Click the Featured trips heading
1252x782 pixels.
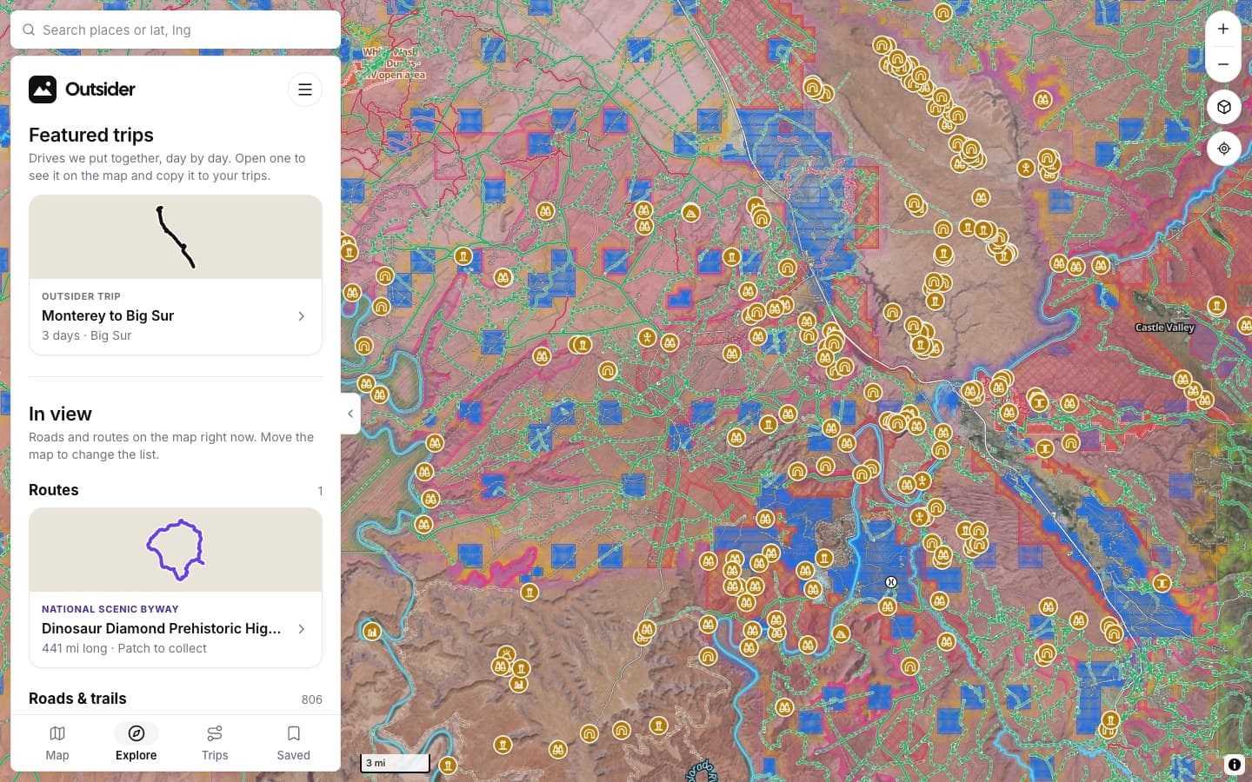click(x=91, y=135)
